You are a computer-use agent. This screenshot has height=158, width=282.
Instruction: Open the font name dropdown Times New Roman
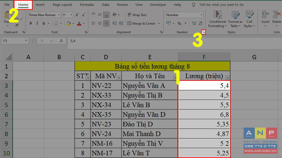59,15
